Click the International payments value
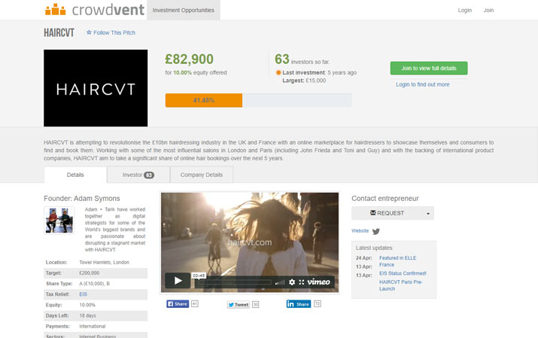Viewport: 538px width, 338px height. pyautogui.click(x=93, y=326)
